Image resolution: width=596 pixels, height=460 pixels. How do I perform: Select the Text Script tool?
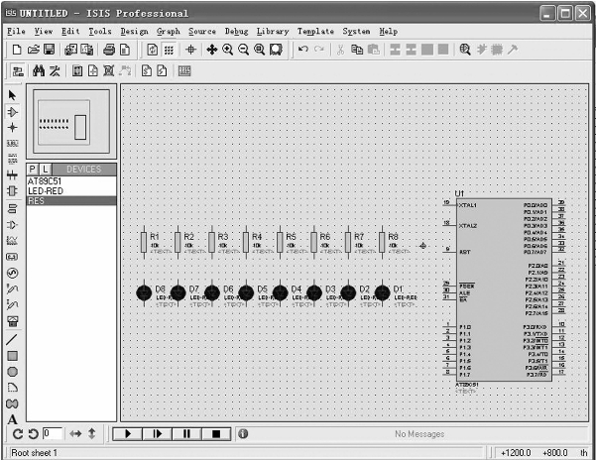click(x=12, y=159)
